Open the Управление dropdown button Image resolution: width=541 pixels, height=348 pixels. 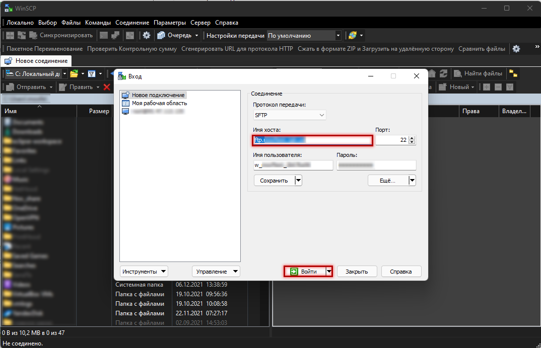216,272
